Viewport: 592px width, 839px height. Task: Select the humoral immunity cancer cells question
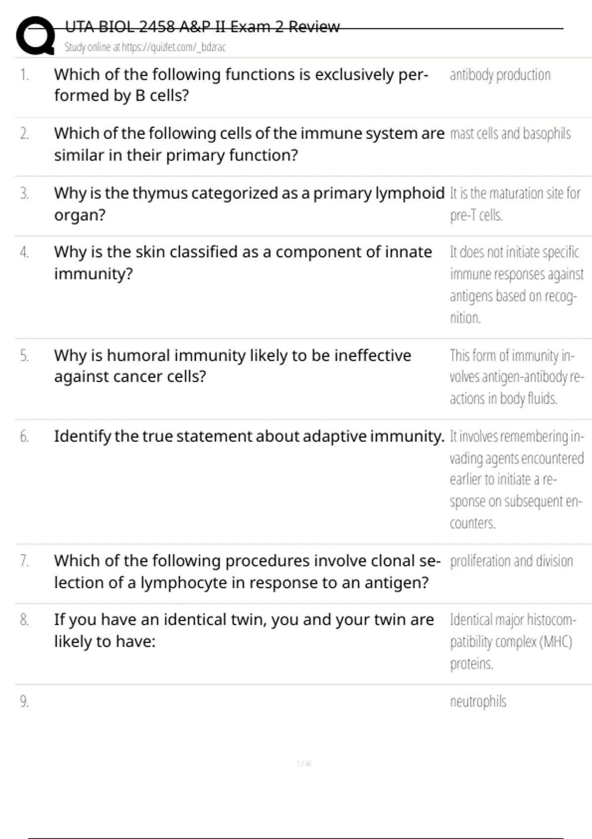[x=232, y=366]
